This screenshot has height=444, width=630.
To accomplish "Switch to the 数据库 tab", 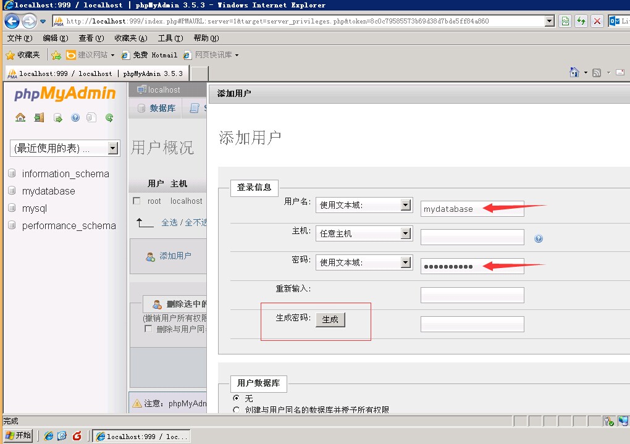I will click(x=157, y=108).
